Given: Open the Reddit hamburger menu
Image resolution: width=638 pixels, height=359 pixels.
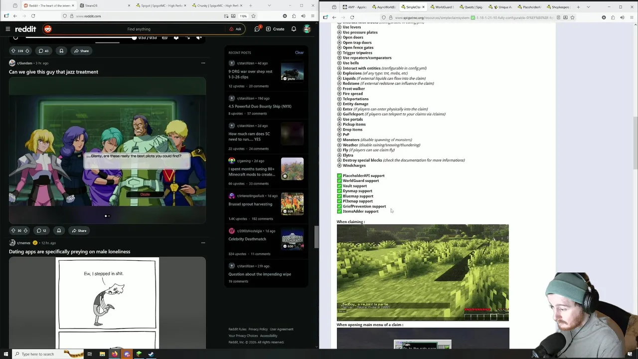Looking at the screenshot, I should pos(8,29).
